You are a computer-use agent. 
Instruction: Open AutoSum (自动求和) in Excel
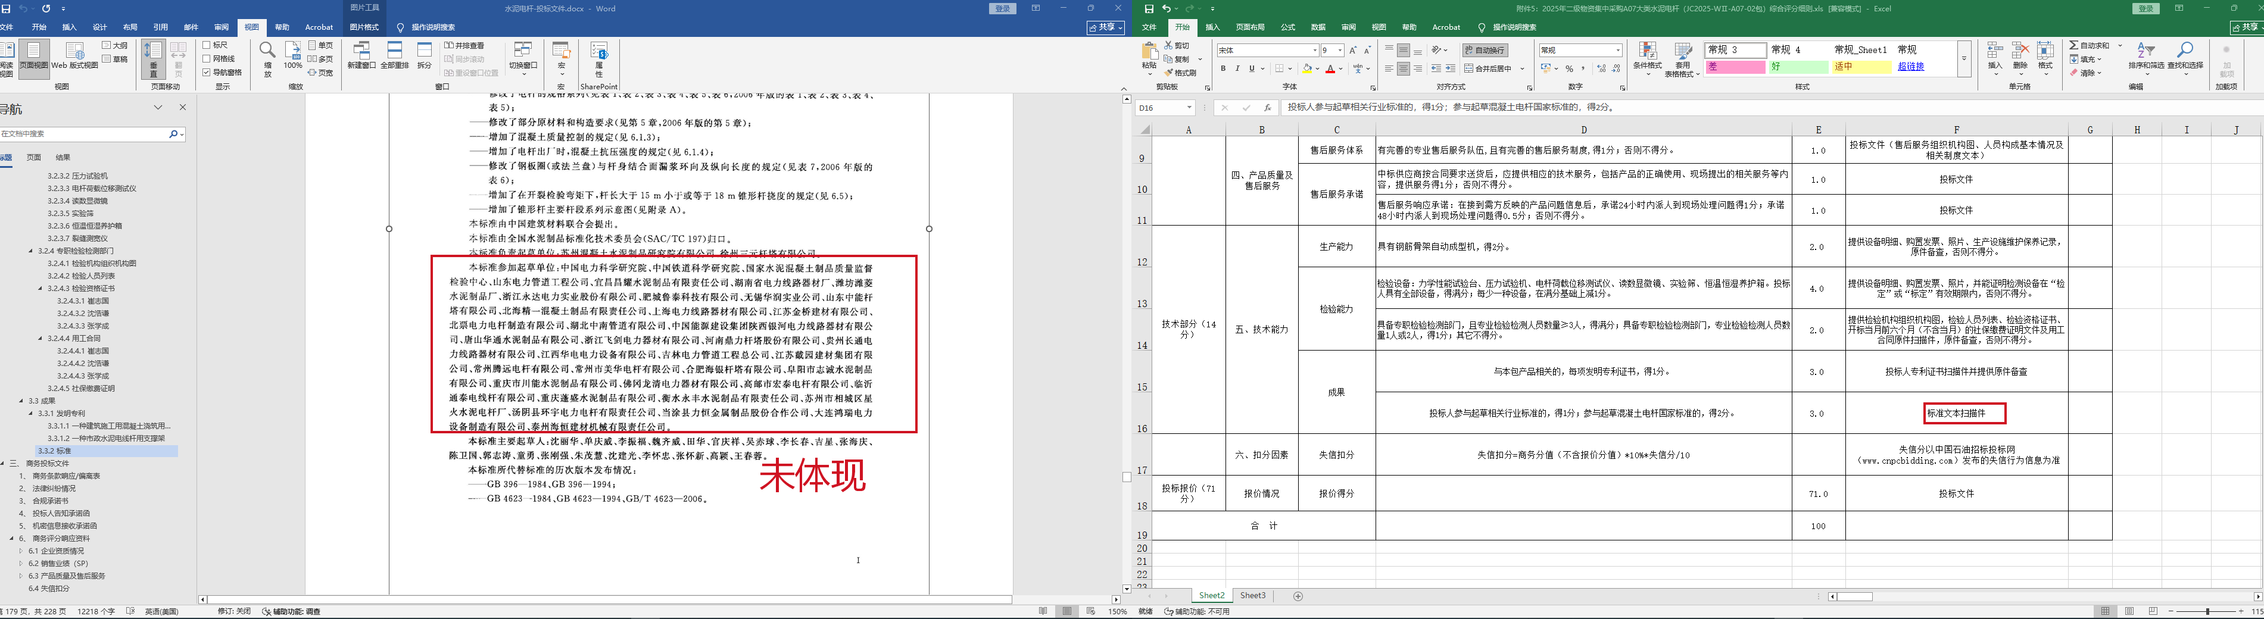point(2089,46)
